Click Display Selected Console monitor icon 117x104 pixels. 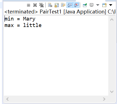coord(91,5)
